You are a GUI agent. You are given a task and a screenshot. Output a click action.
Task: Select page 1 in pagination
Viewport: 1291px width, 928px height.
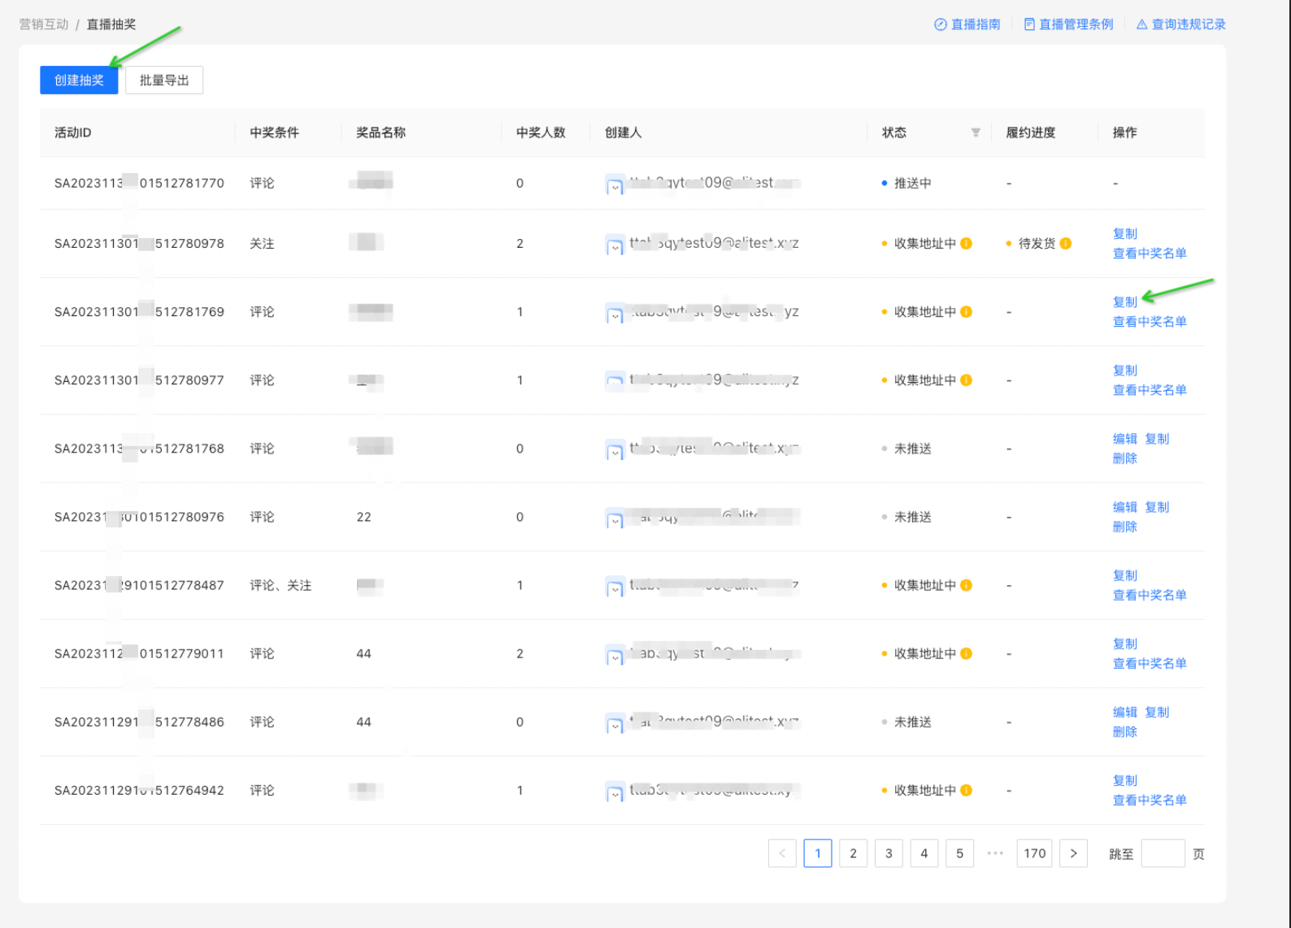coord(818,853)
